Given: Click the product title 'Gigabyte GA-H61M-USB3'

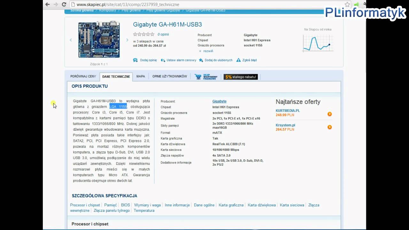Looking at the screenshot, I should point(167,24).
